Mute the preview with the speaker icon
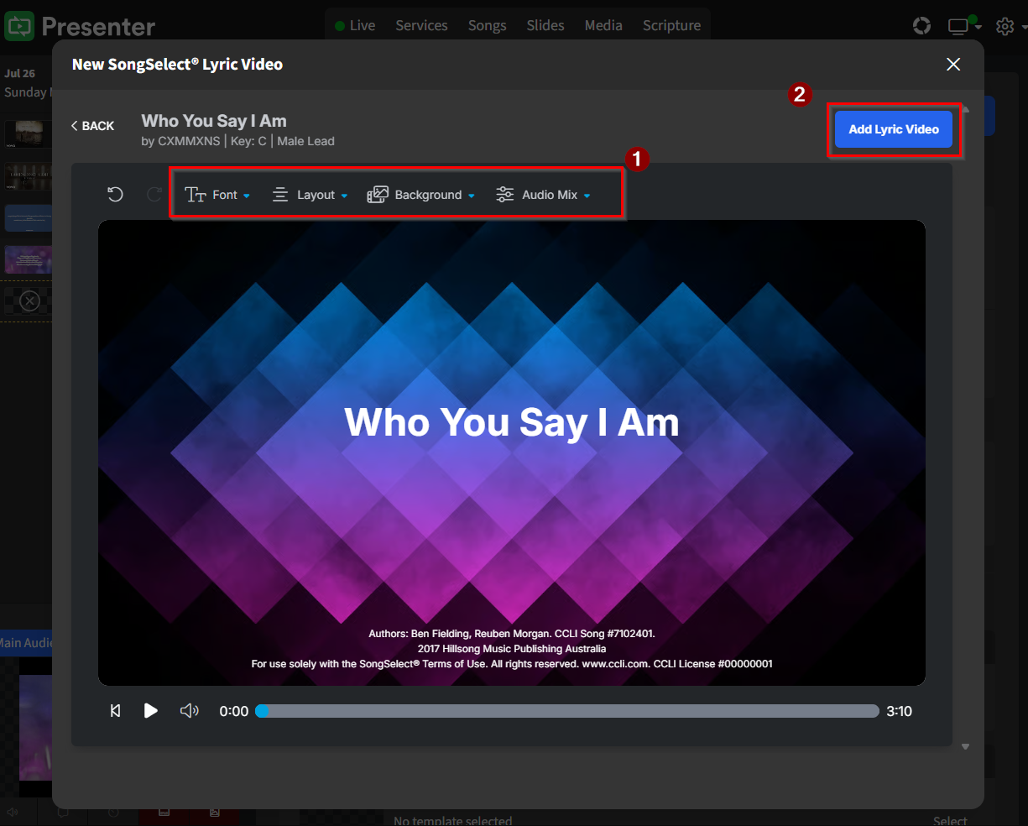Viewport: 1028px width, 826px height. coord(190,711)
